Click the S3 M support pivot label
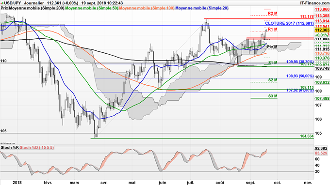The width and height of the screenshot is (330, 185). [x=273, y=96]
